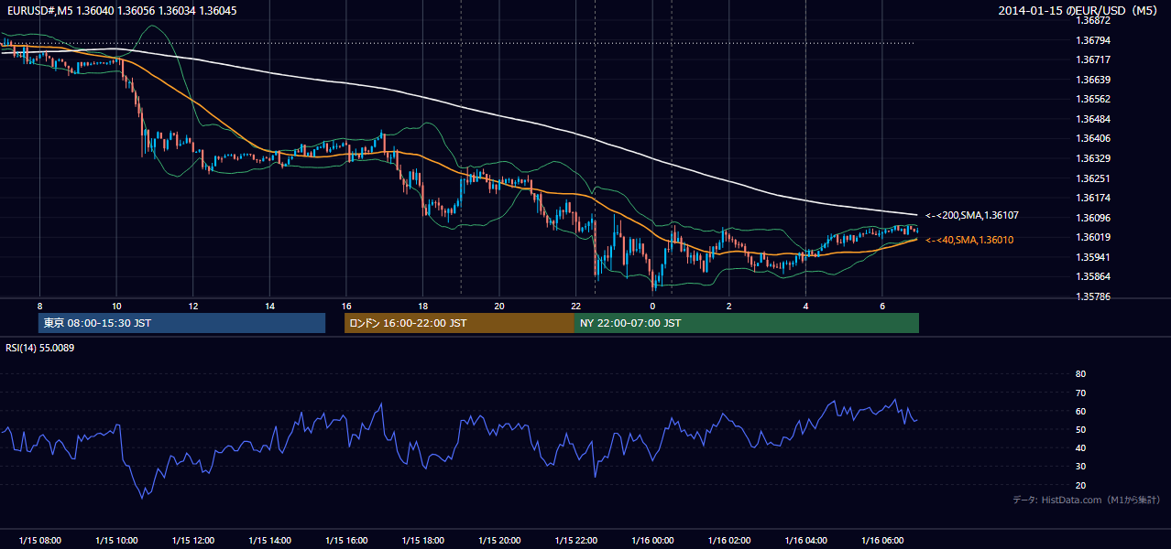Image resolution: width=1171 pixels, height=549 pixels.
Task: Click RSI axis level 50
Action: tap(1080, 429)
